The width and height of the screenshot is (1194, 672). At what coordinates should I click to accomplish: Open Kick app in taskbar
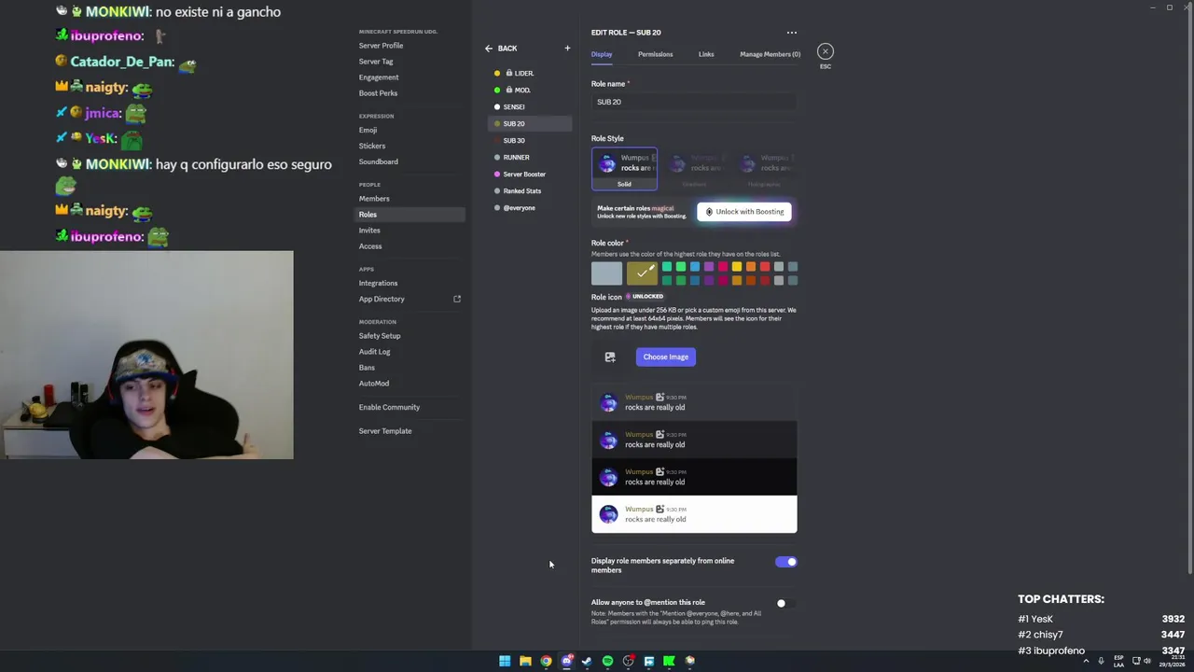pyautogui.click(x=669, y=661)
